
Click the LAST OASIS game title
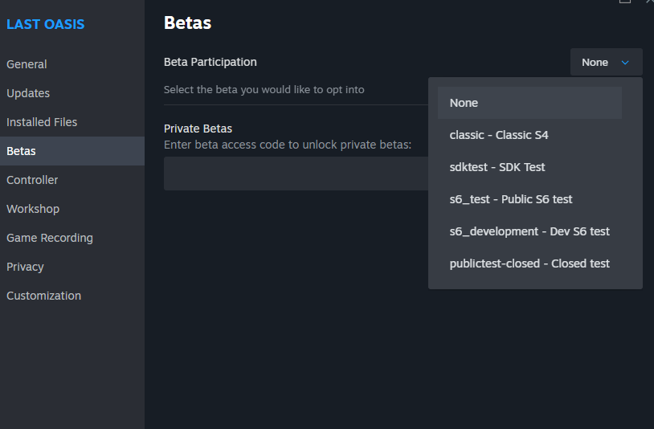pyautogui.click(x=46, y=24)
